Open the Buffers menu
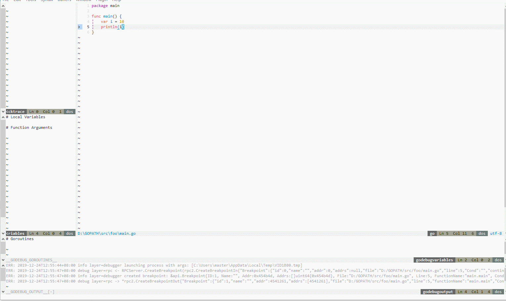506x301 pixels. pos(64,1)
